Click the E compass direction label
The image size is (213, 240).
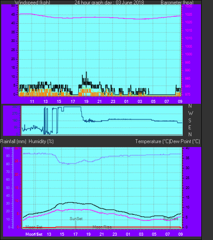click(190, 127)
